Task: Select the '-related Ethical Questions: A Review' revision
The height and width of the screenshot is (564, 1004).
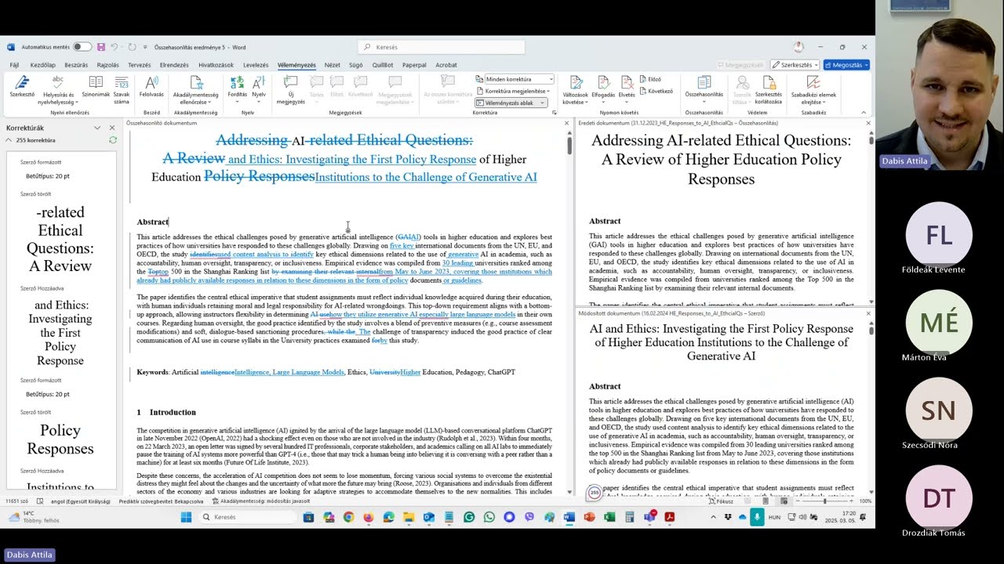Action: [x=60, y=239]
